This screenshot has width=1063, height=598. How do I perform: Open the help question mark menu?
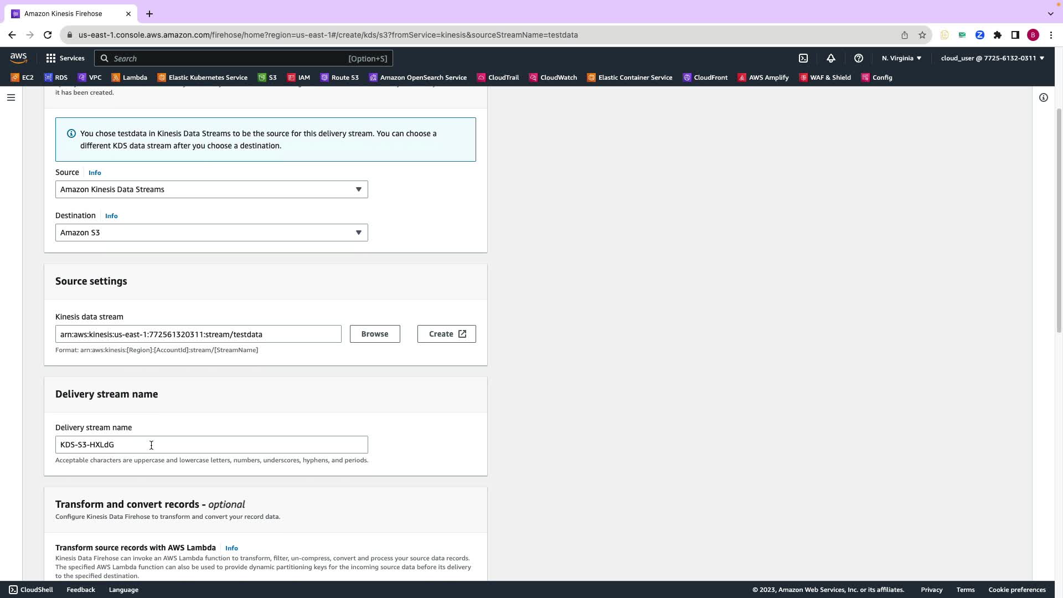(x=858, y=58)
